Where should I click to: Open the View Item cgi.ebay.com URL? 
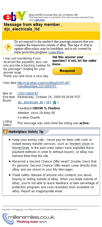tap(43, 85)
